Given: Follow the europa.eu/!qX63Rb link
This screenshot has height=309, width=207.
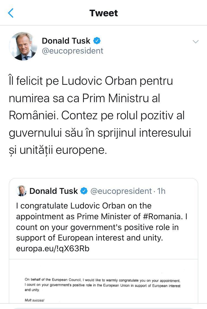Looking at the screenshot, I should click(x=53, y=249).
